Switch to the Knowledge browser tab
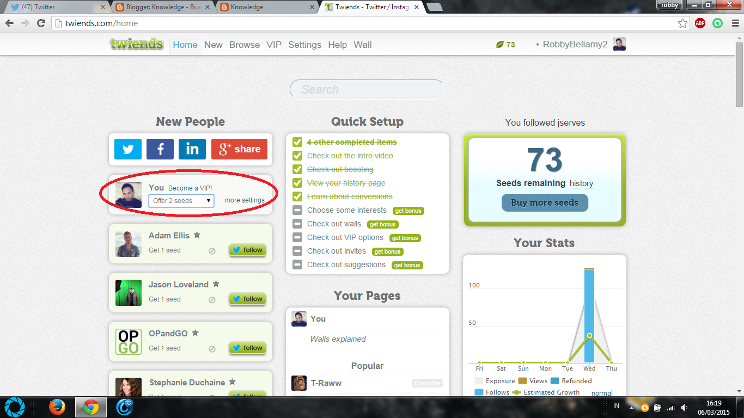 point(268,7)
